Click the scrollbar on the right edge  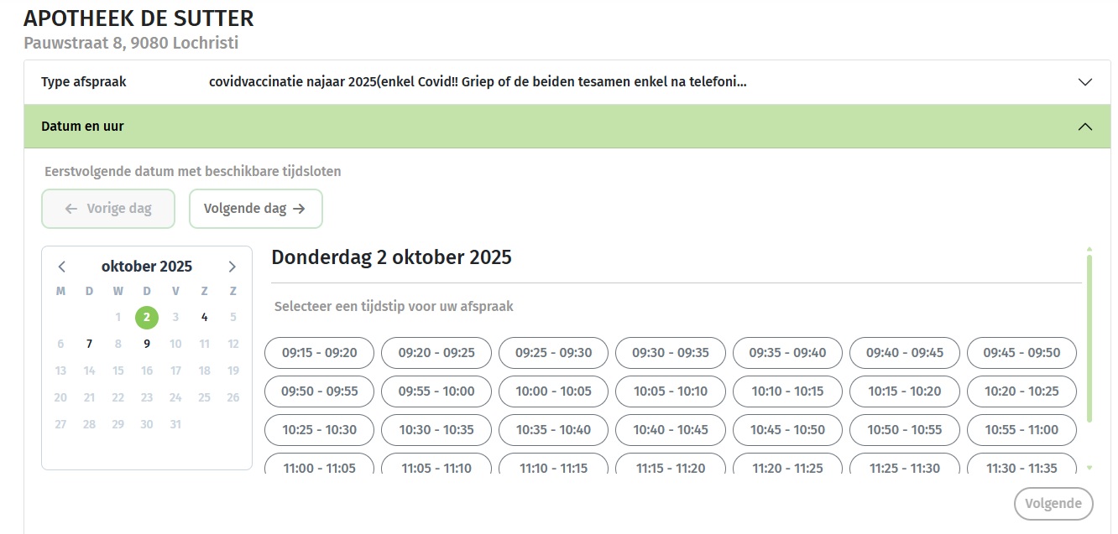tap(1088, 352)
